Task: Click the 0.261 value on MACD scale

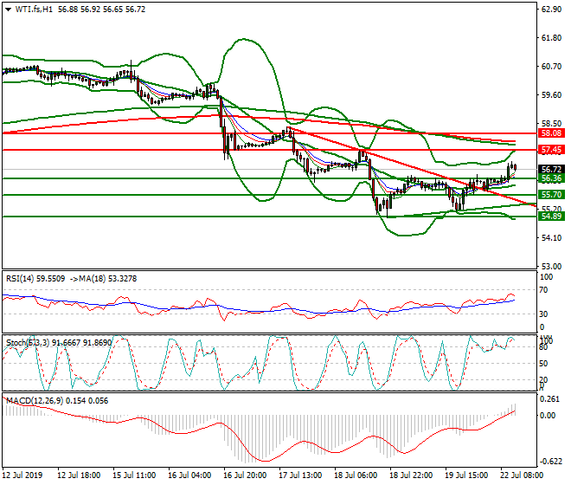Action: pos(549,399)
